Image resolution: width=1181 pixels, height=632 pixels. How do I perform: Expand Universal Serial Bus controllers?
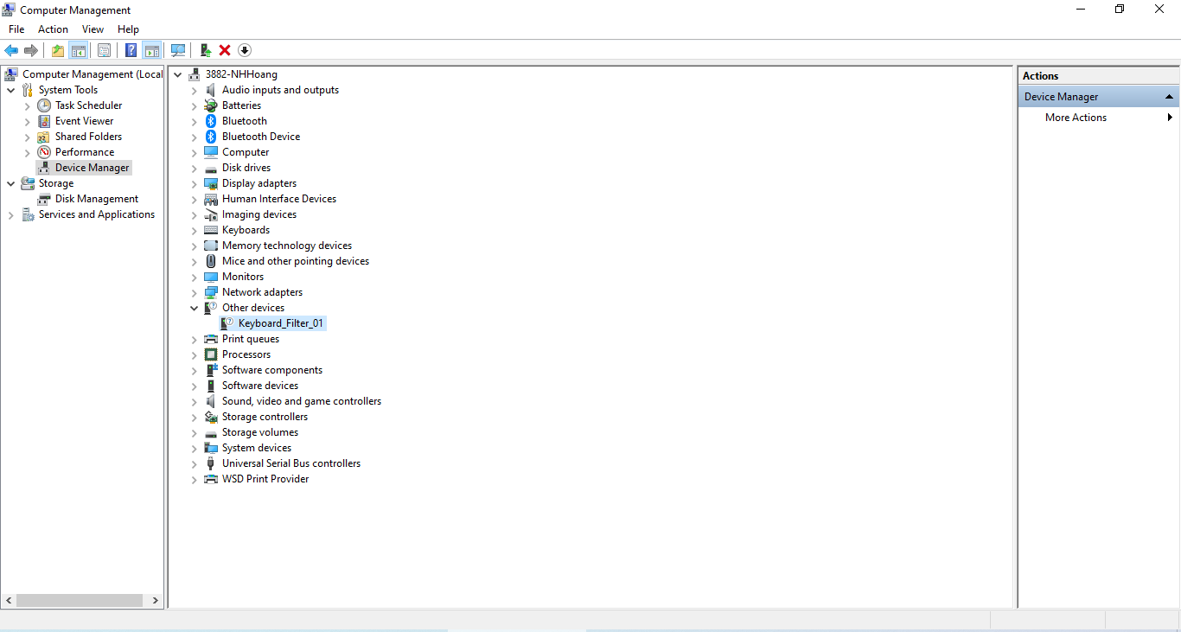(x=194, y=463)
